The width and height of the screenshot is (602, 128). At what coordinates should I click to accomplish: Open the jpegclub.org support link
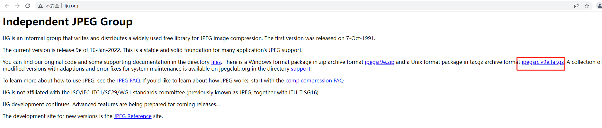click(301, 69)
